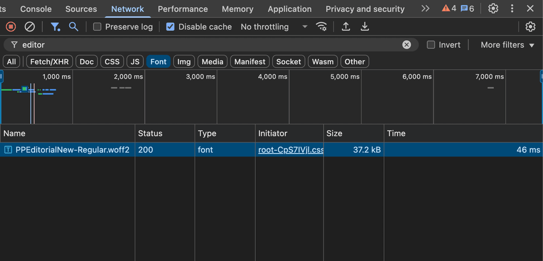Expand More filters dropdown
The height and width of the screenshot is (261, 543).
[507, 45]
